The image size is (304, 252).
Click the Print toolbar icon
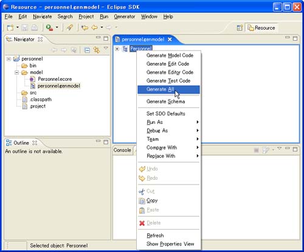[x=35, y=27]
